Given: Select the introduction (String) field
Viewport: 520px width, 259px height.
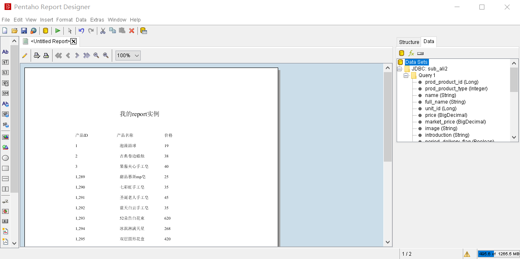Looking at the screenshot, I should (x=447, y=135).
